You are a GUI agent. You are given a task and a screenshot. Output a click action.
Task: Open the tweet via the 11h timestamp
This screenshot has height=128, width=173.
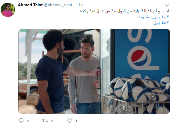[x=79, y=5]
